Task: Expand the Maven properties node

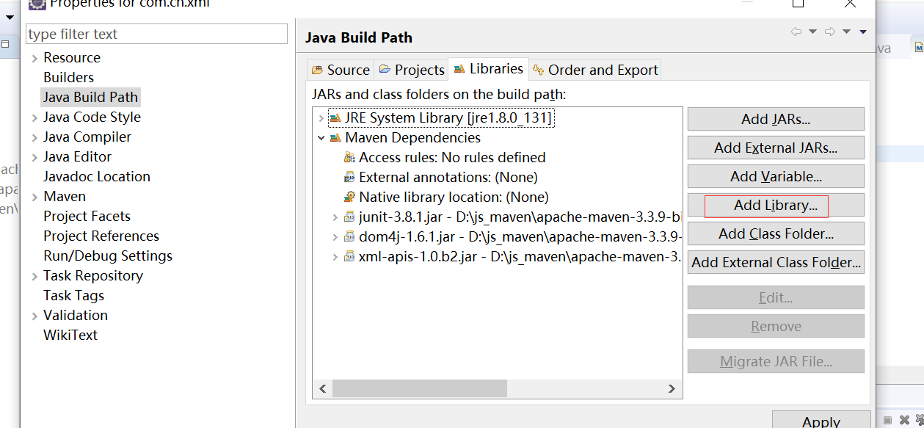Action: coord(34,197)
